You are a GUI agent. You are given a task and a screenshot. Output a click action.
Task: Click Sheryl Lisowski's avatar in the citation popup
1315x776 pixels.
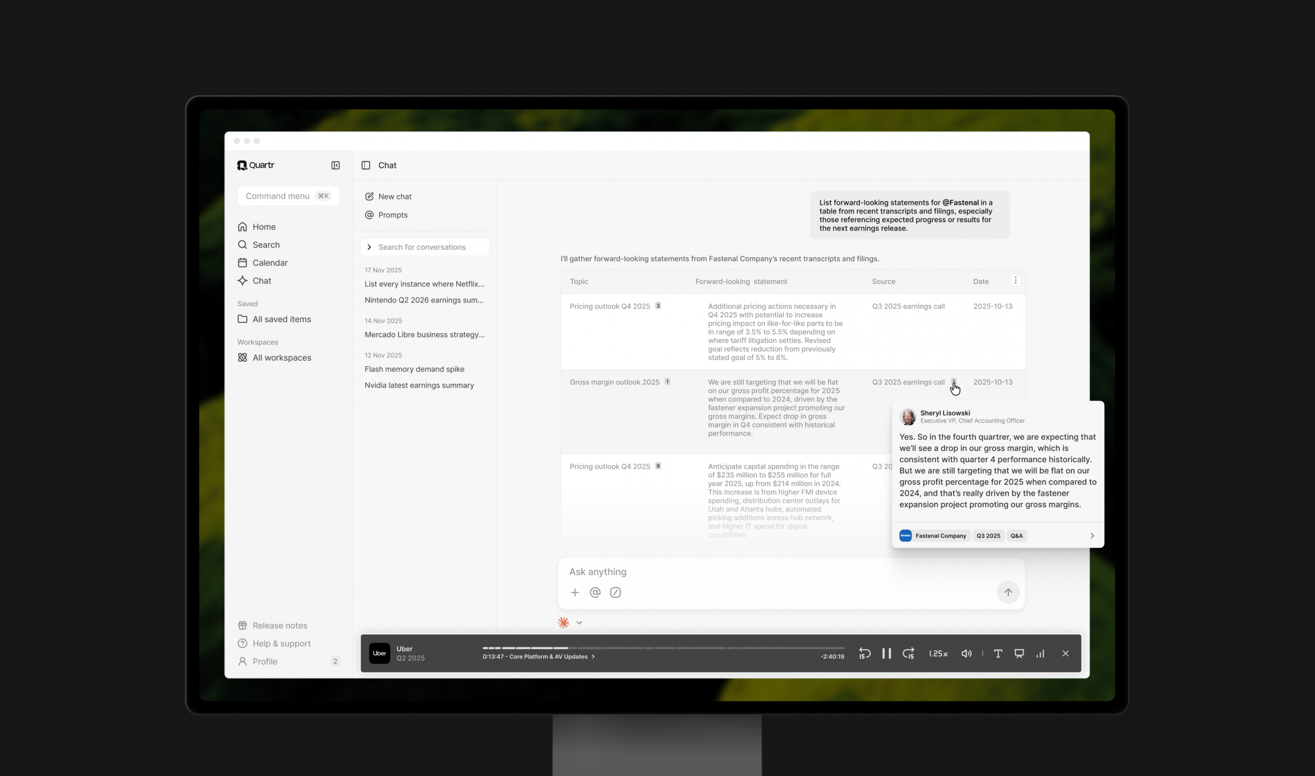(x=908, y=417)
